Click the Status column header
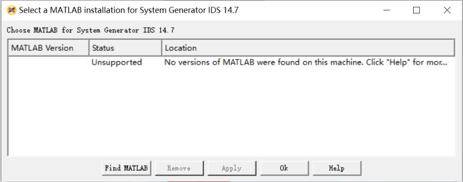Viewport: 463px width, 182px height. pos(103,48)
